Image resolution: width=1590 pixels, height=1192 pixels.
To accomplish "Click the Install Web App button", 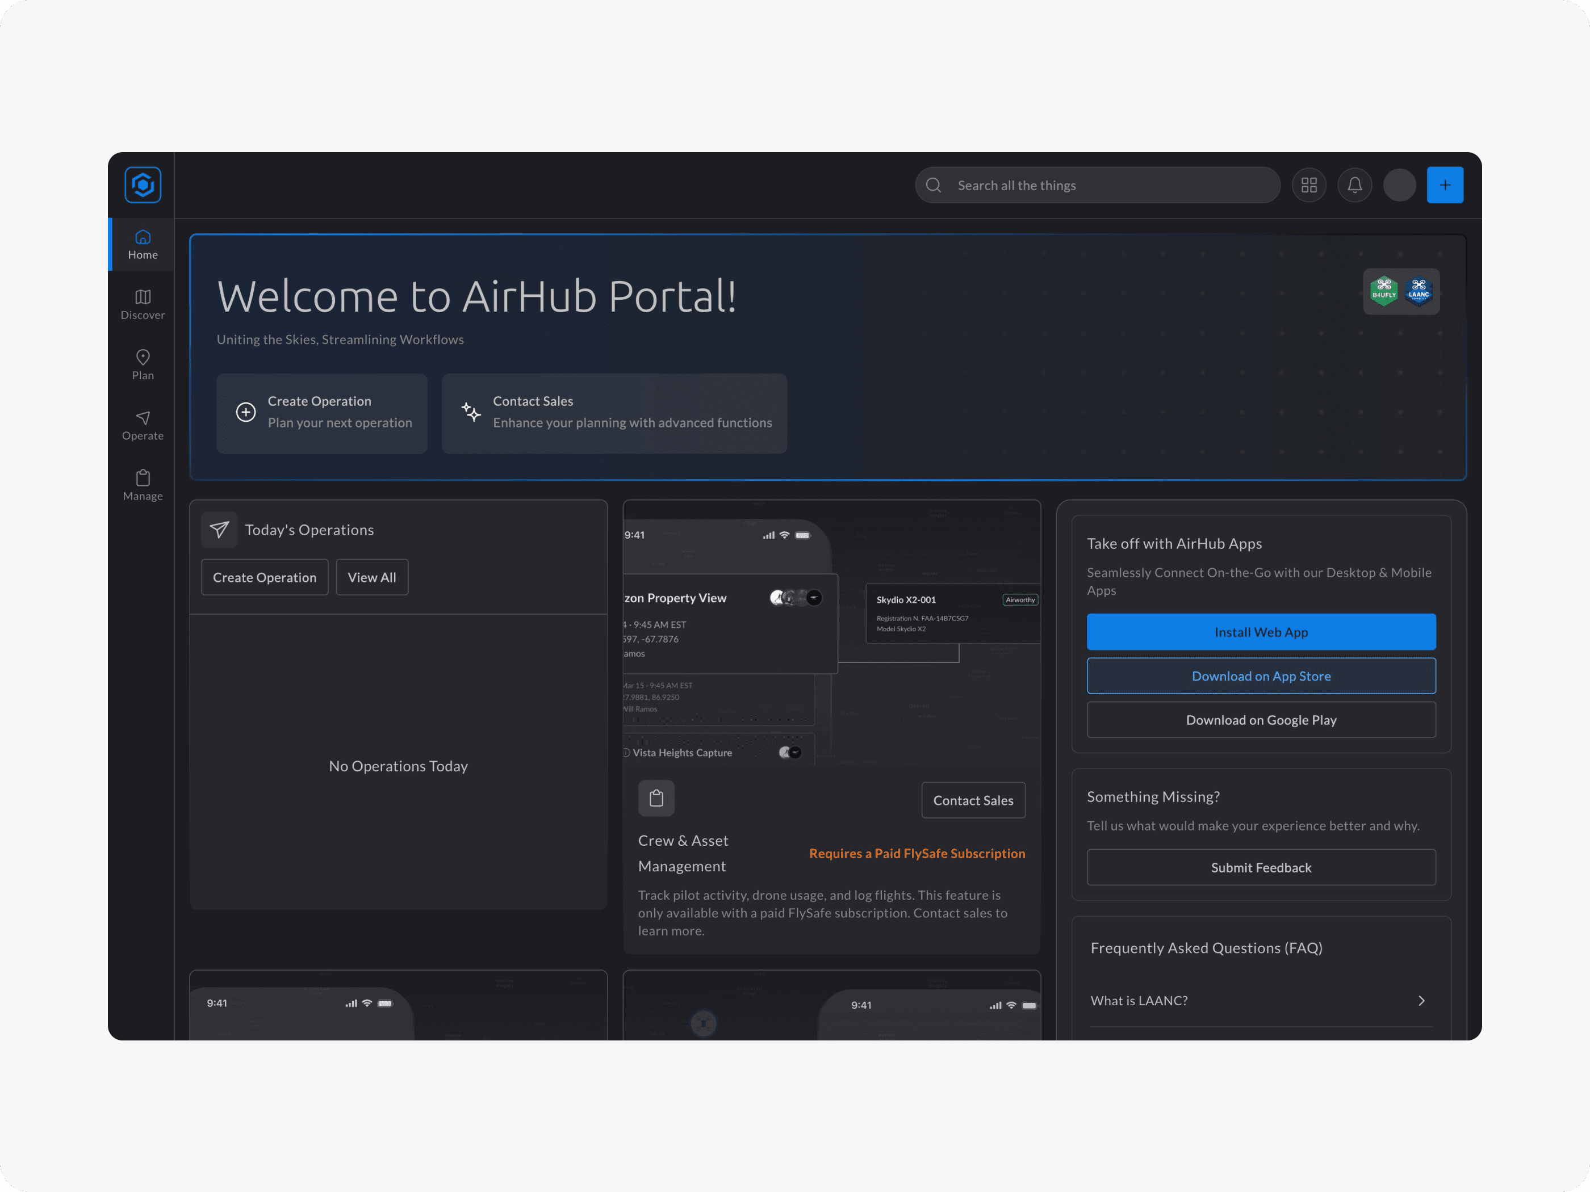I will [1261, 632].
